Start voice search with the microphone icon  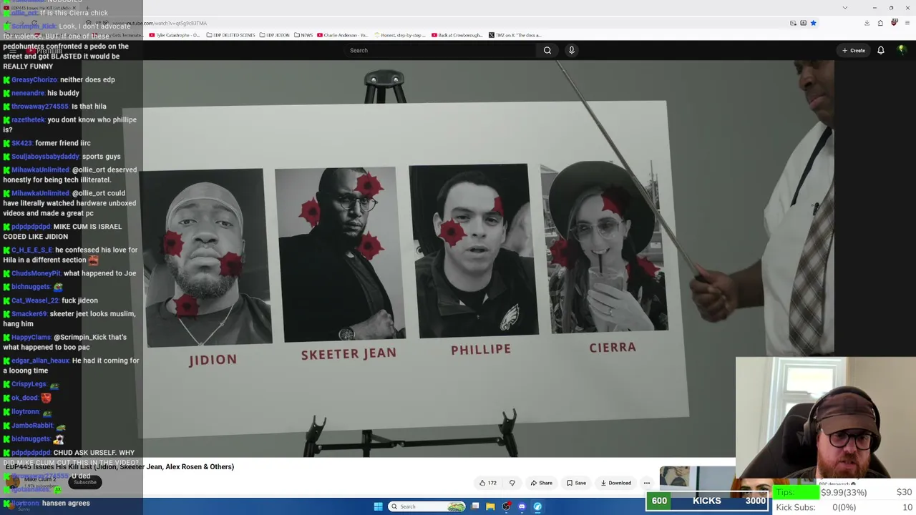pos(571,50)
